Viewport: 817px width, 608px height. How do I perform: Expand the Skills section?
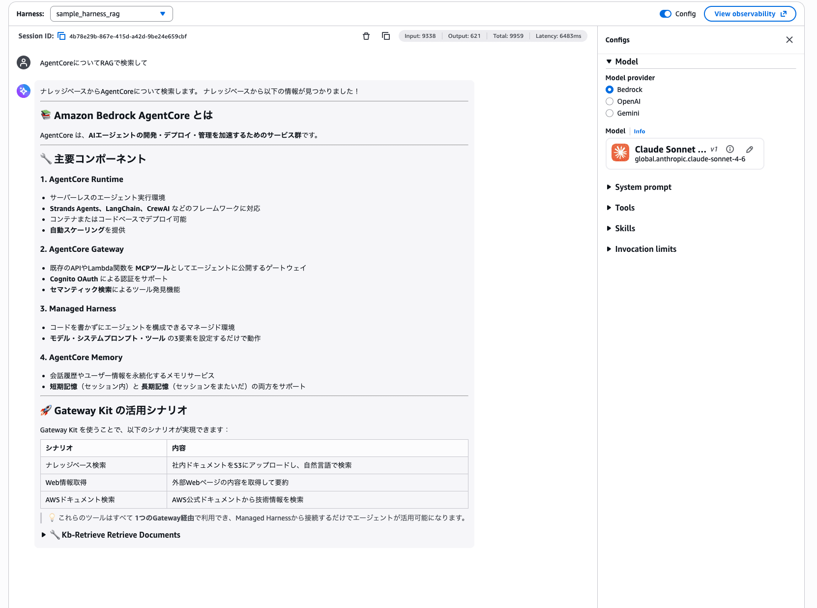tap(609, 228)
